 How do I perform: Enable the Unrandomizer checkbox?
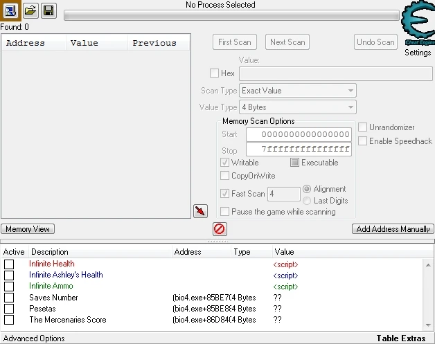(362, 127)
